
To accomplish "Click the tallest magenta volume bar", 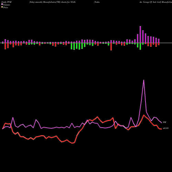I will [x=140, y=34].
